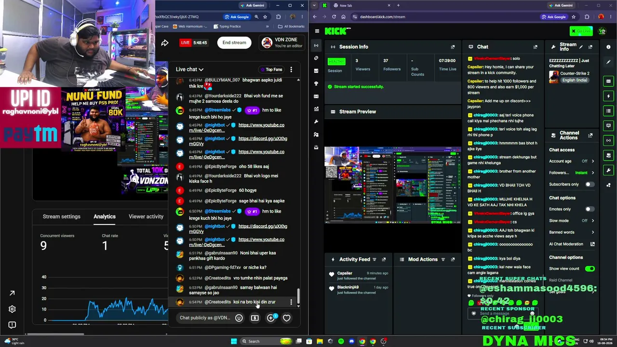Pop out the Activity Feed panel
The width and height of the screenshot is (617, 347).
(384, 259)
